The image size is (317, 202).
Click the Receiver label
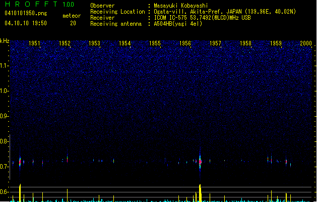click(x=102, y=18)
